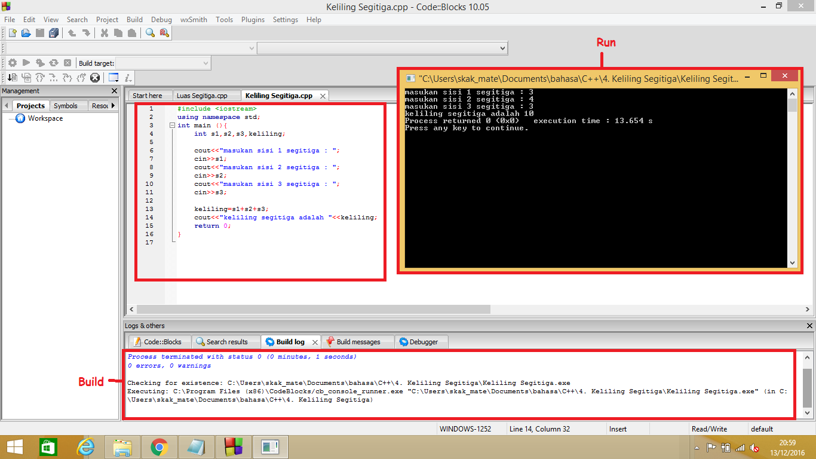Screen dimensions: 816x459
Task: Click the Redo arrow in the toolbar
Action: [86, 33]
